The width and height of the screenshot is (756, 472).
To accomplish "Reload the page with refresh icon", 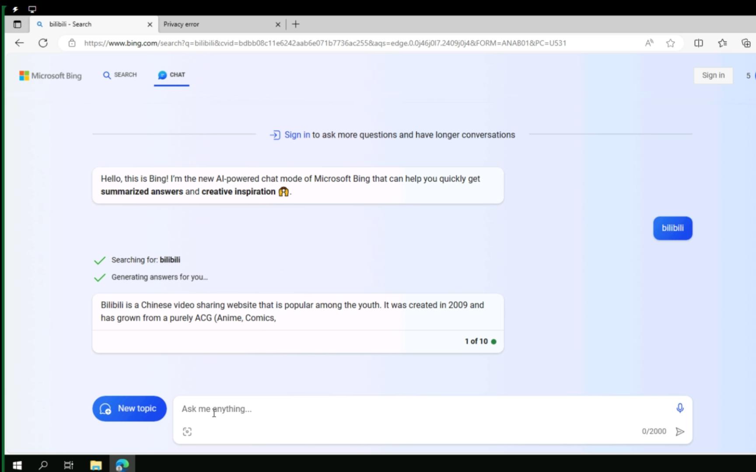I will click(43, 43).
